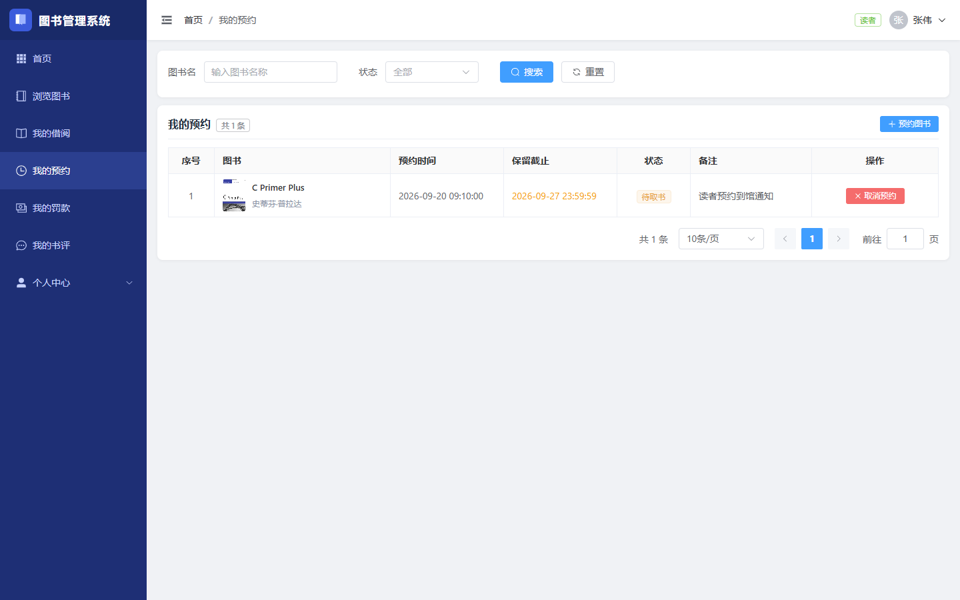Open the 10条/页 page size dropdown
Screen dimensions: 960x600
[721, 239]
